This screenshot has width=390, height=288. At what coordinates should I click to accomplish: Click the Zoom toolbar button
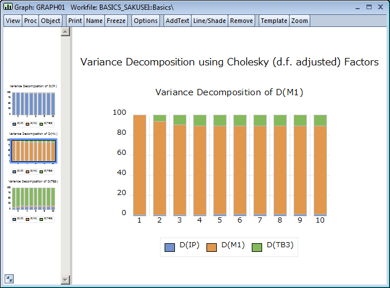click(299, 21)
